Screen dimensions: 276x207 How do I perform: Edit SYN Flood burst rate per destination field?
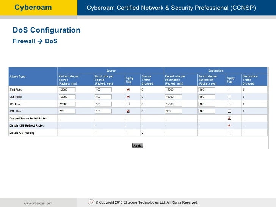(x=207, y=89)
